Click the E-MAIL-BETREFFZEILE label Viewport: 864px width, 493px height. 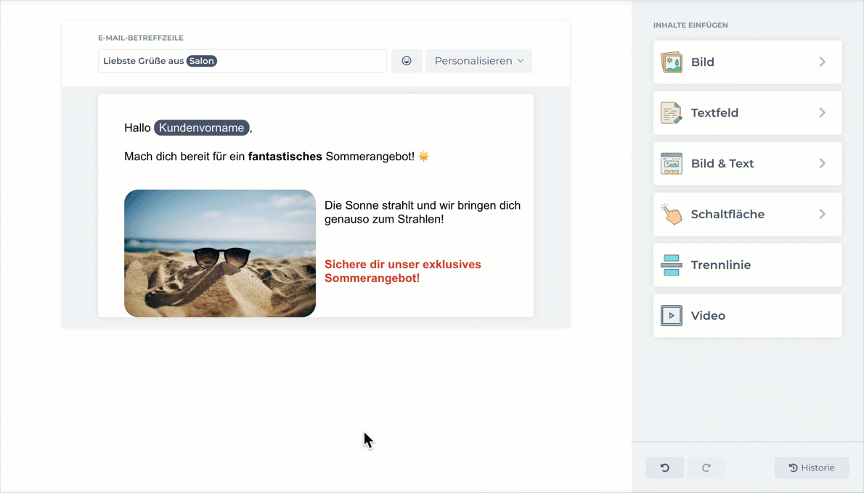point(141,38)
